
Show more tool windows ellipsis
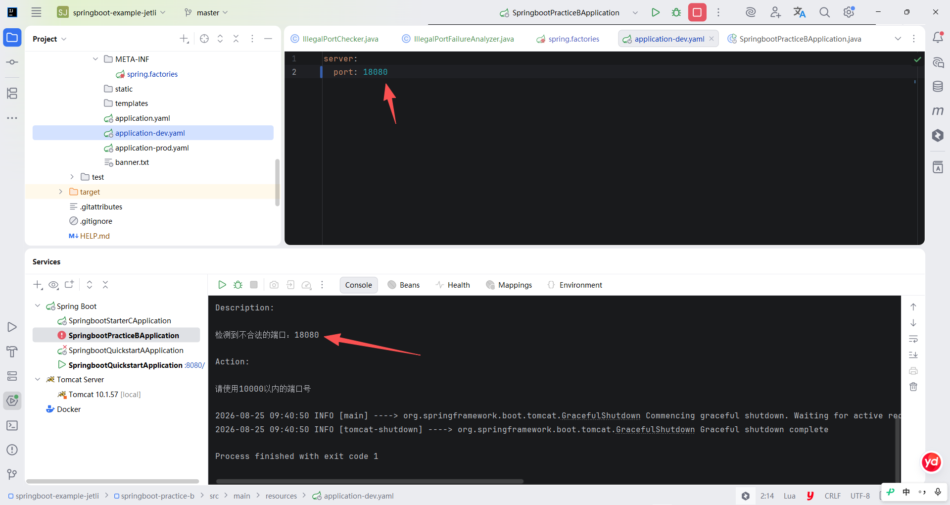pyautogui.click(x=12, y=118)
